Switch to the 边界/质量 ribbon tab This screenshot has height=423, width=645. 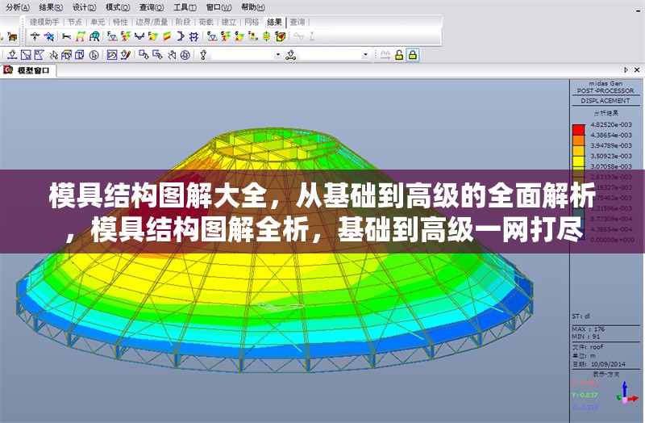[151, 22]
